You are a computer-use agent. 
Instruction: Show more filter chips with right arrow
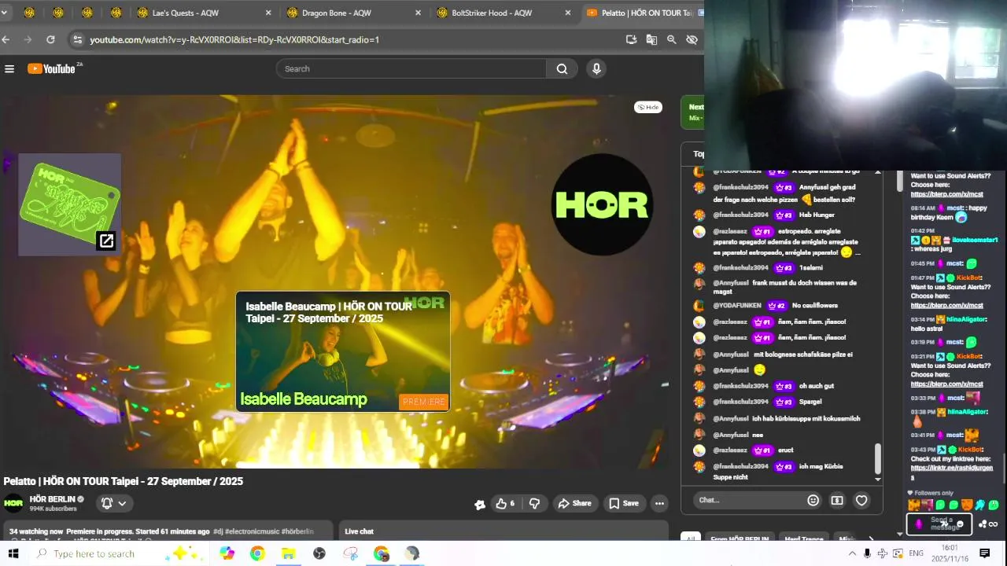[x=870, y=539]
